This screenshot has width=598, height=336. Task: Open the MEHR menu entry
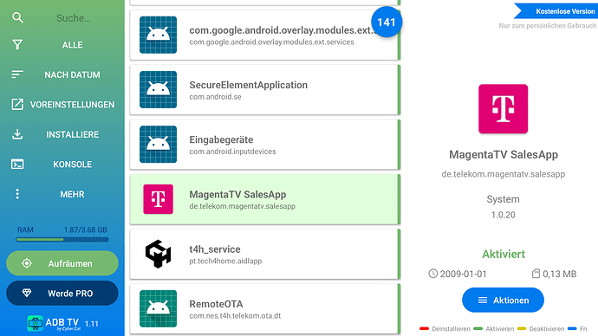click(62, 194)
